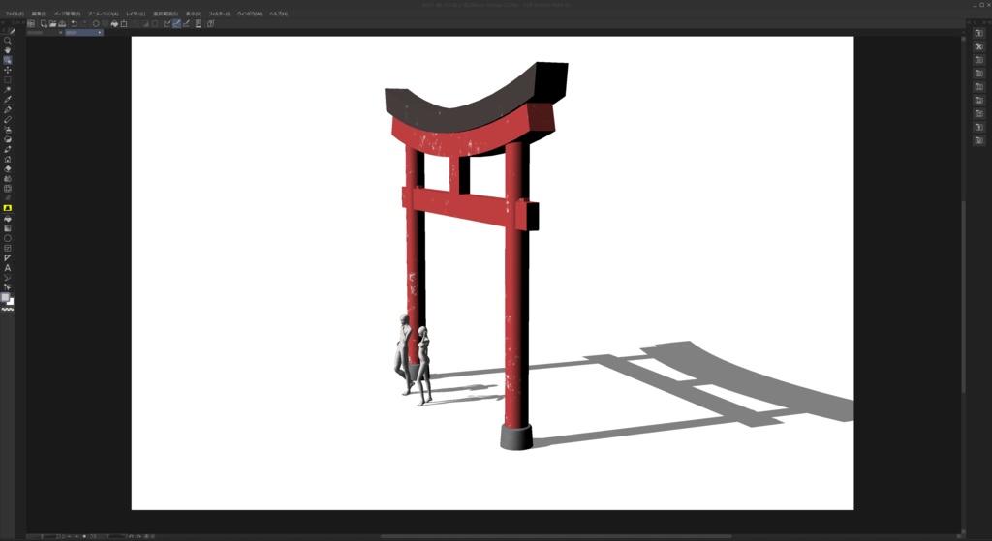Open the 表示 (View) menu
The height and width of the screenshot is (541, 992).
tap(194, 14)
